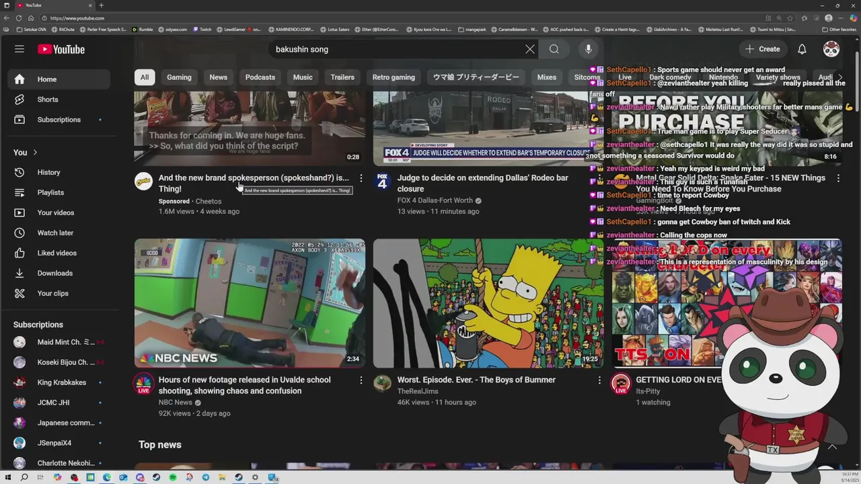Open Watch later in the sidebar
Screen dimensions: 861x484
pyautogui.click(x=59, y=233)
